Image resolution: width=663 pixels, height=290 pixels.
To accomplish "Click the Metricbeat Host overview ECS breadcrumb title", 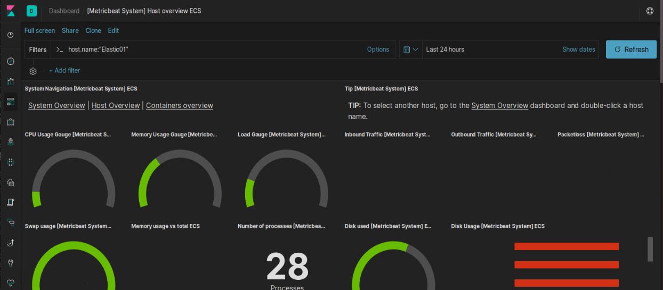I will pyautogui.click(x=144, y=11).
